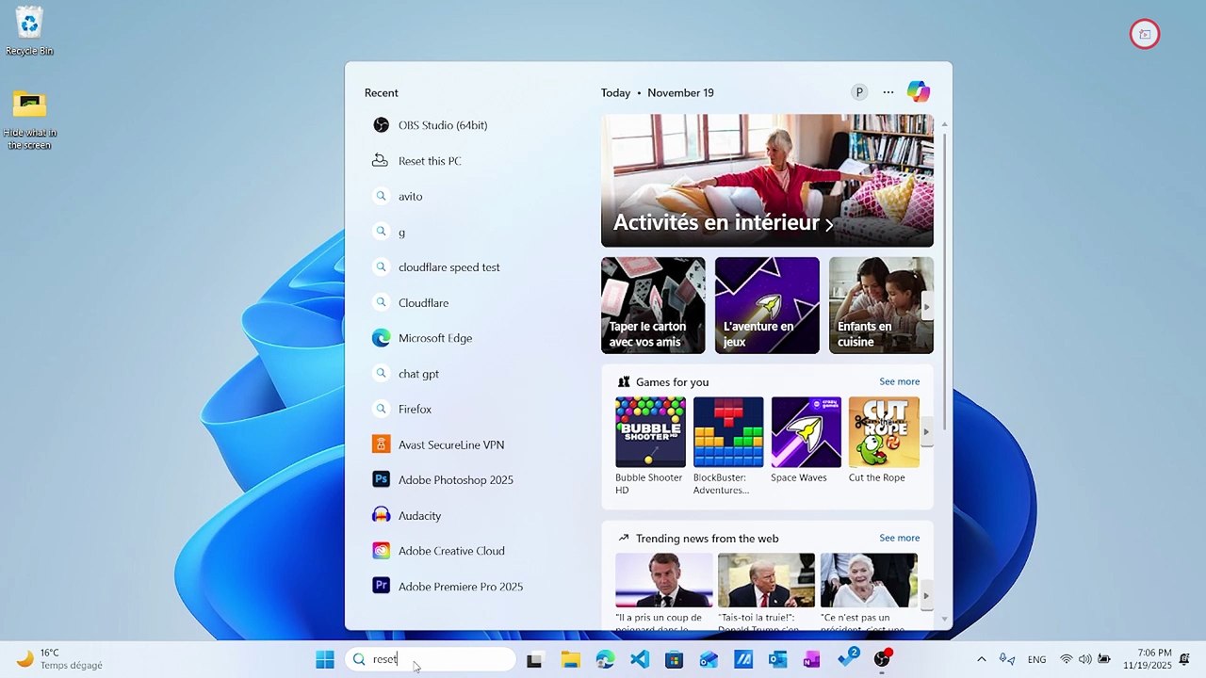The width and height of the screenshot is (1206, 678).
Task: Open the Bubble Shooter HD game
Action: [x=650, y=445]
